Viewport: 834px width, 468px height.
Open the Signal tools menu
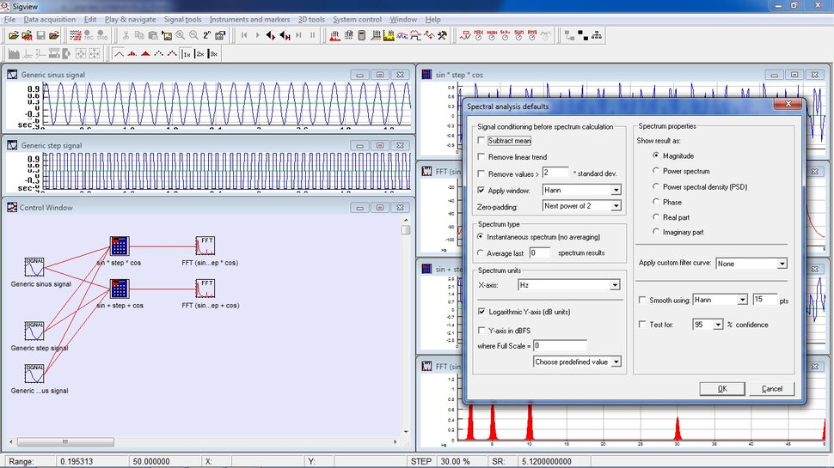pyautogui.click(x=182, y=20)
